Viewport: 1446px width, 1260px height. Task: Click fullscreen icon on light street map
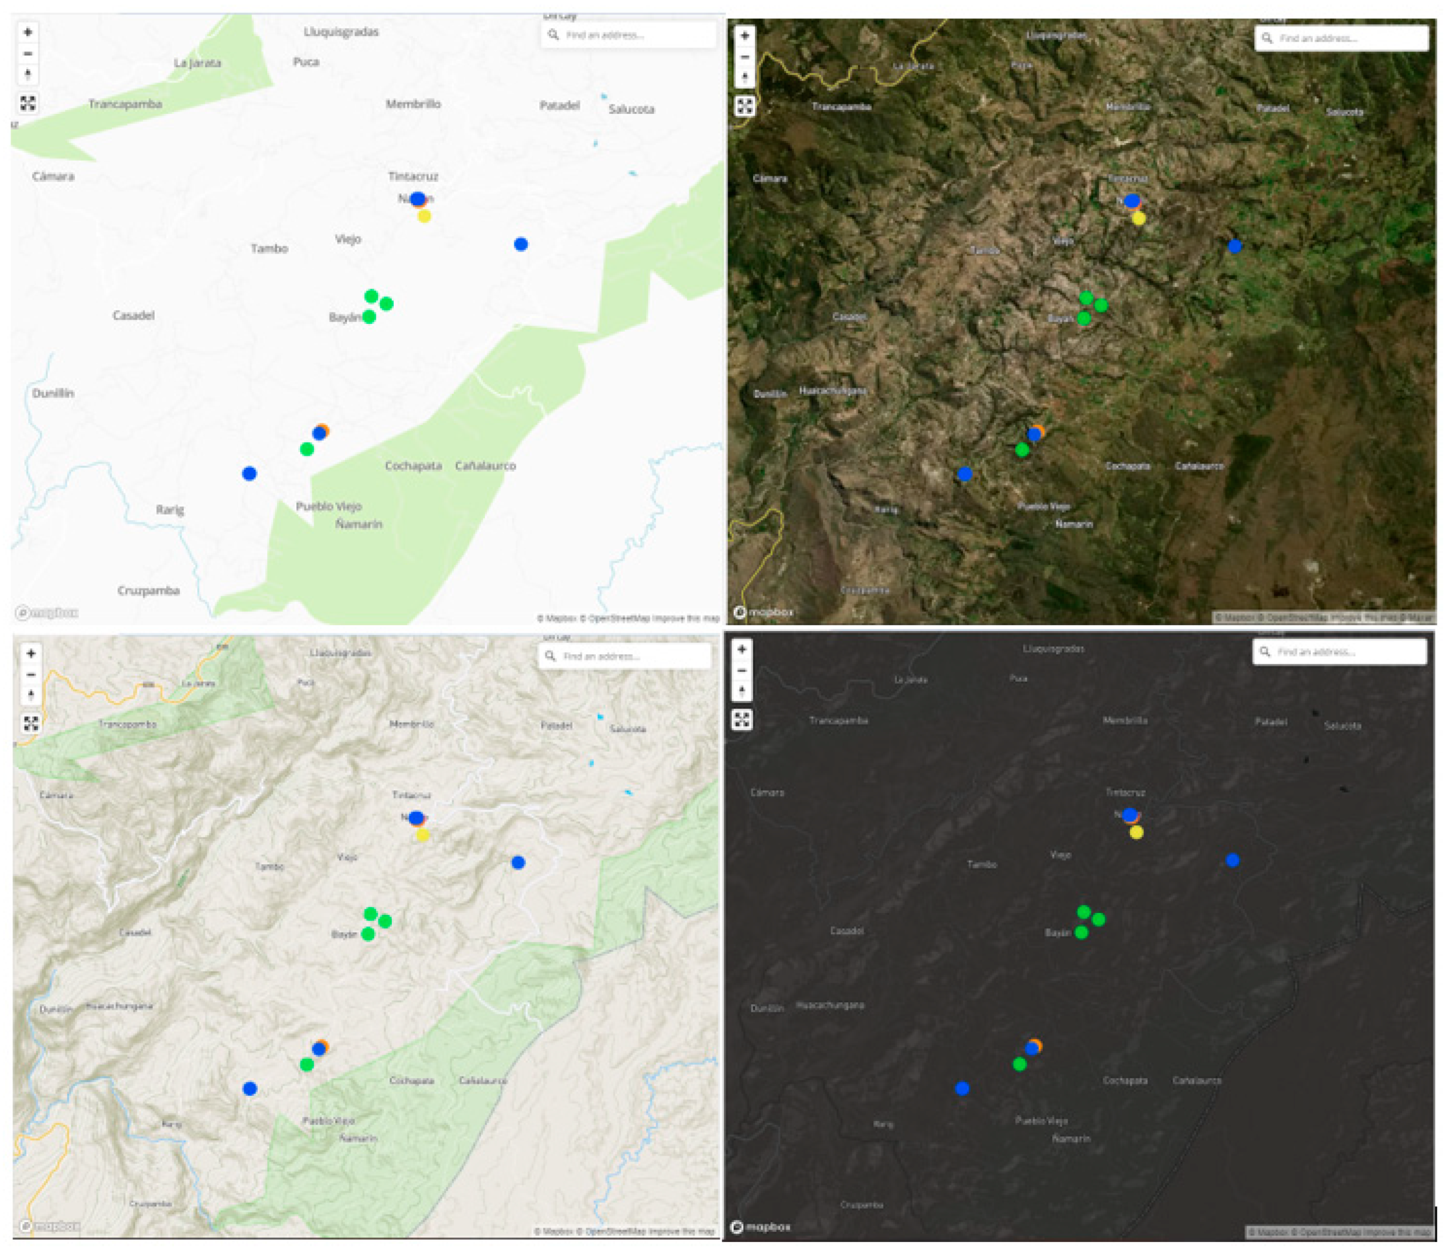coord(28,103)
